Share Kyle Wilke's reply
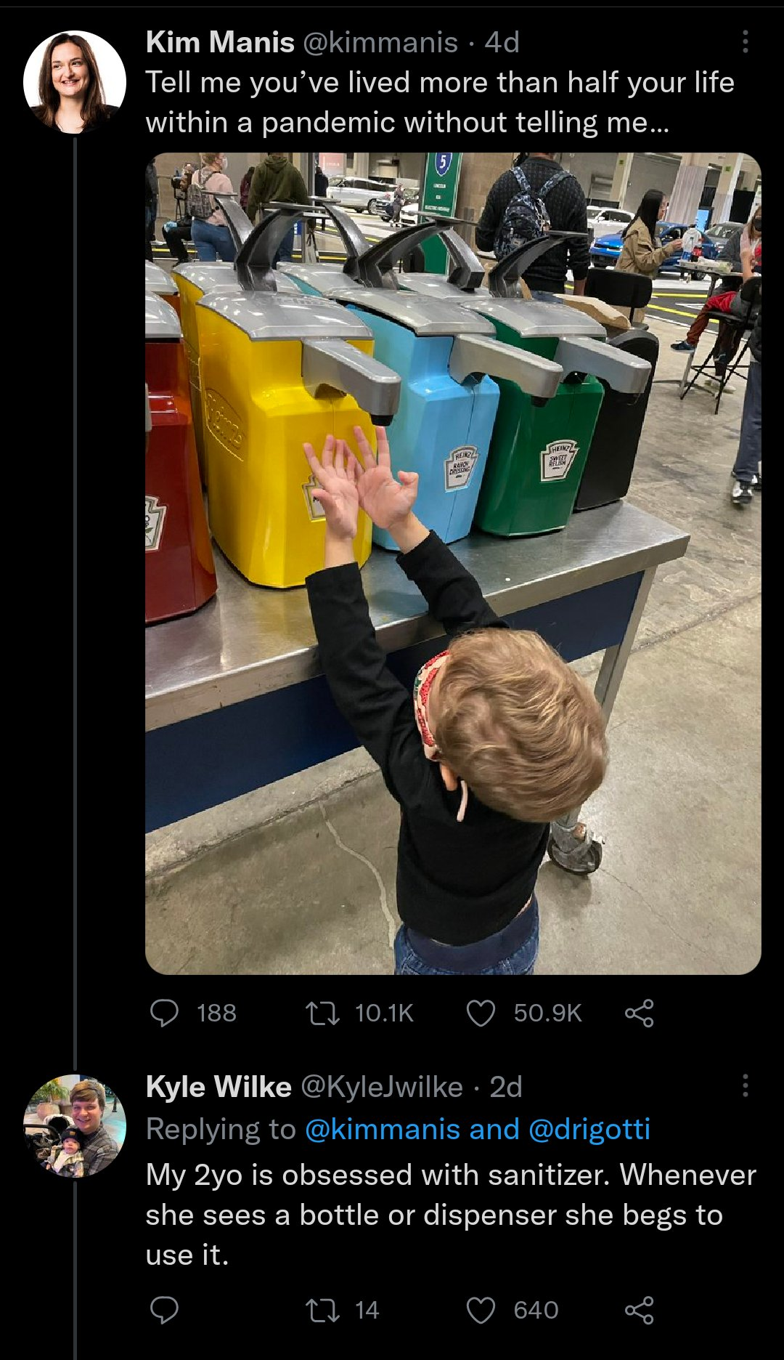 pyautogui.click(x=639, y=1310)
